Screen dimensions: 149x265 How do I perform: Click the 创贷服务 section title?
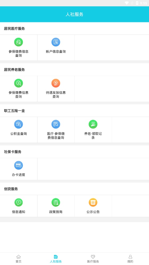[11, 189]
